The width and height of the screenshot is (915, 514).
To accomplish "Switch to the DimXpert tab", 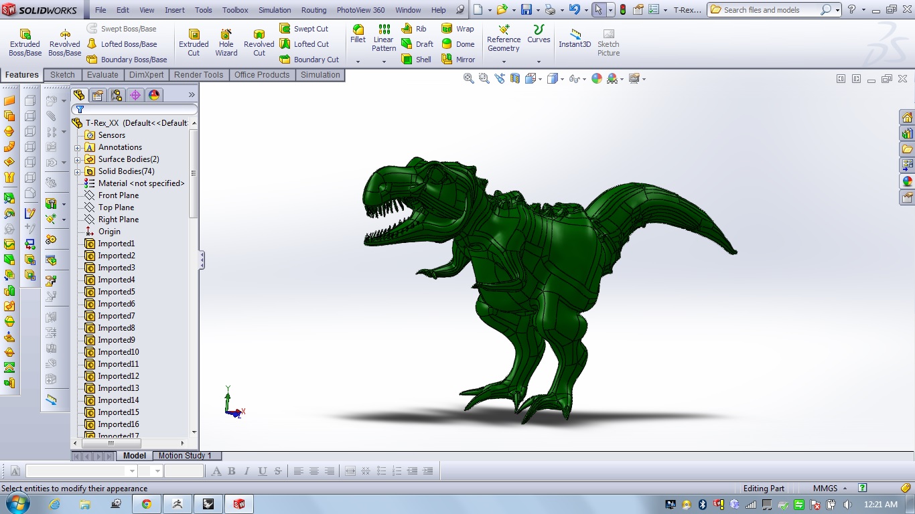I will (146, 75).
